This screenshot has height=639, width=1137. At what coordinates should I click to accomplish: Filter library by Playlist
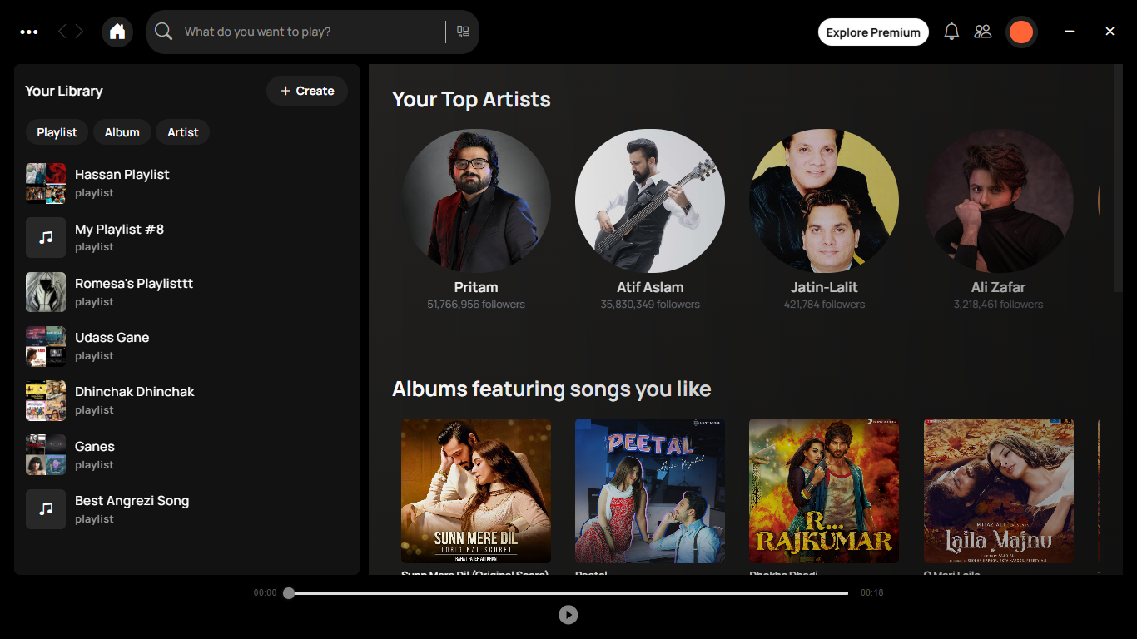pos(57,132)
